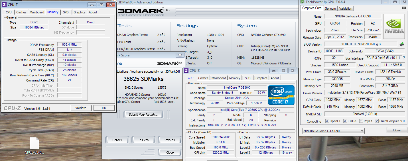Click Details button in 3DMark score window
This screenshot has height=161, width=408.
118,140
